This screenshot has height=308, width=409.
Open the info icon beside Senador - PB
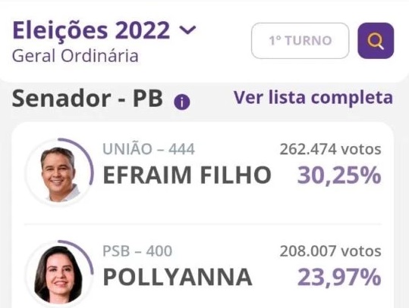point(182,102)
